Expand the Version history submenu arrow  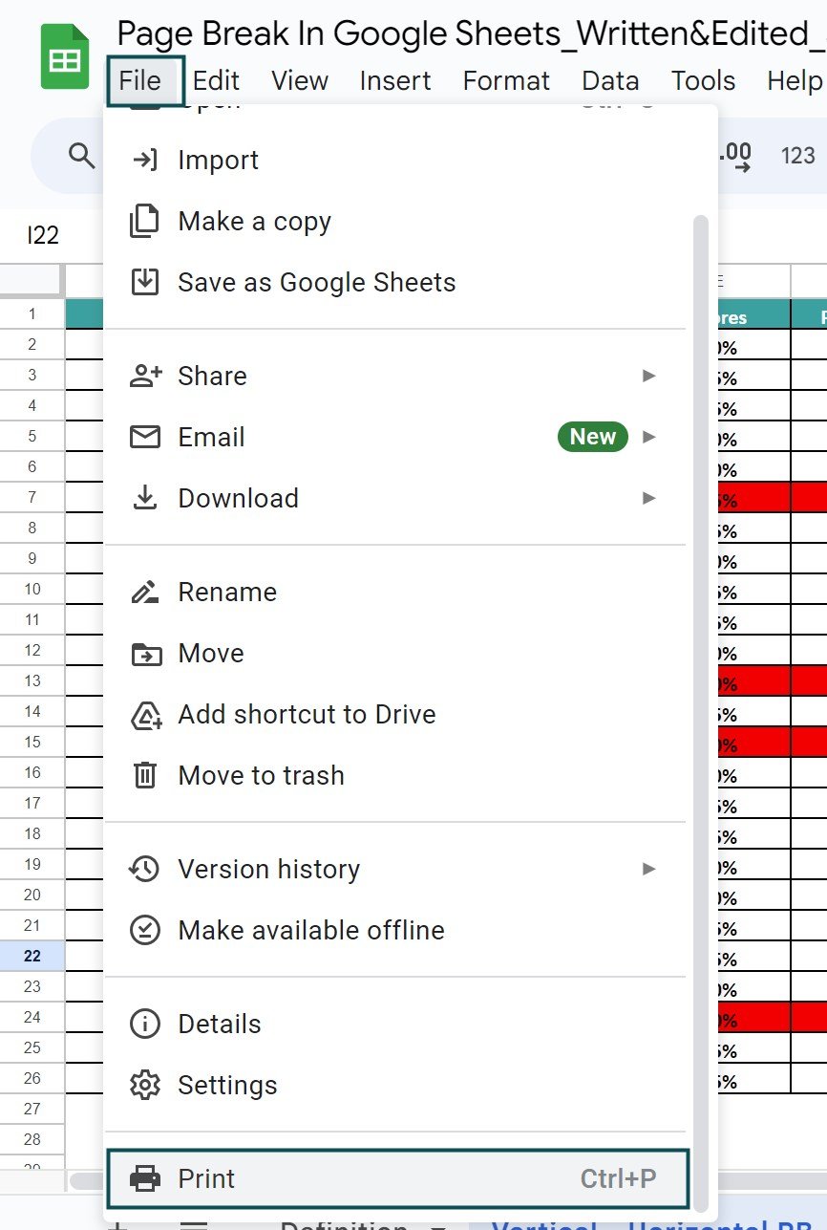[649, 869]
